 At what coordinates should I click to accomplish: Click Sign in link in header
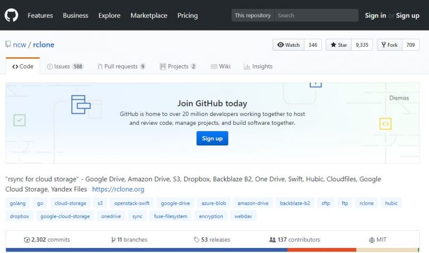pos(375,16)
